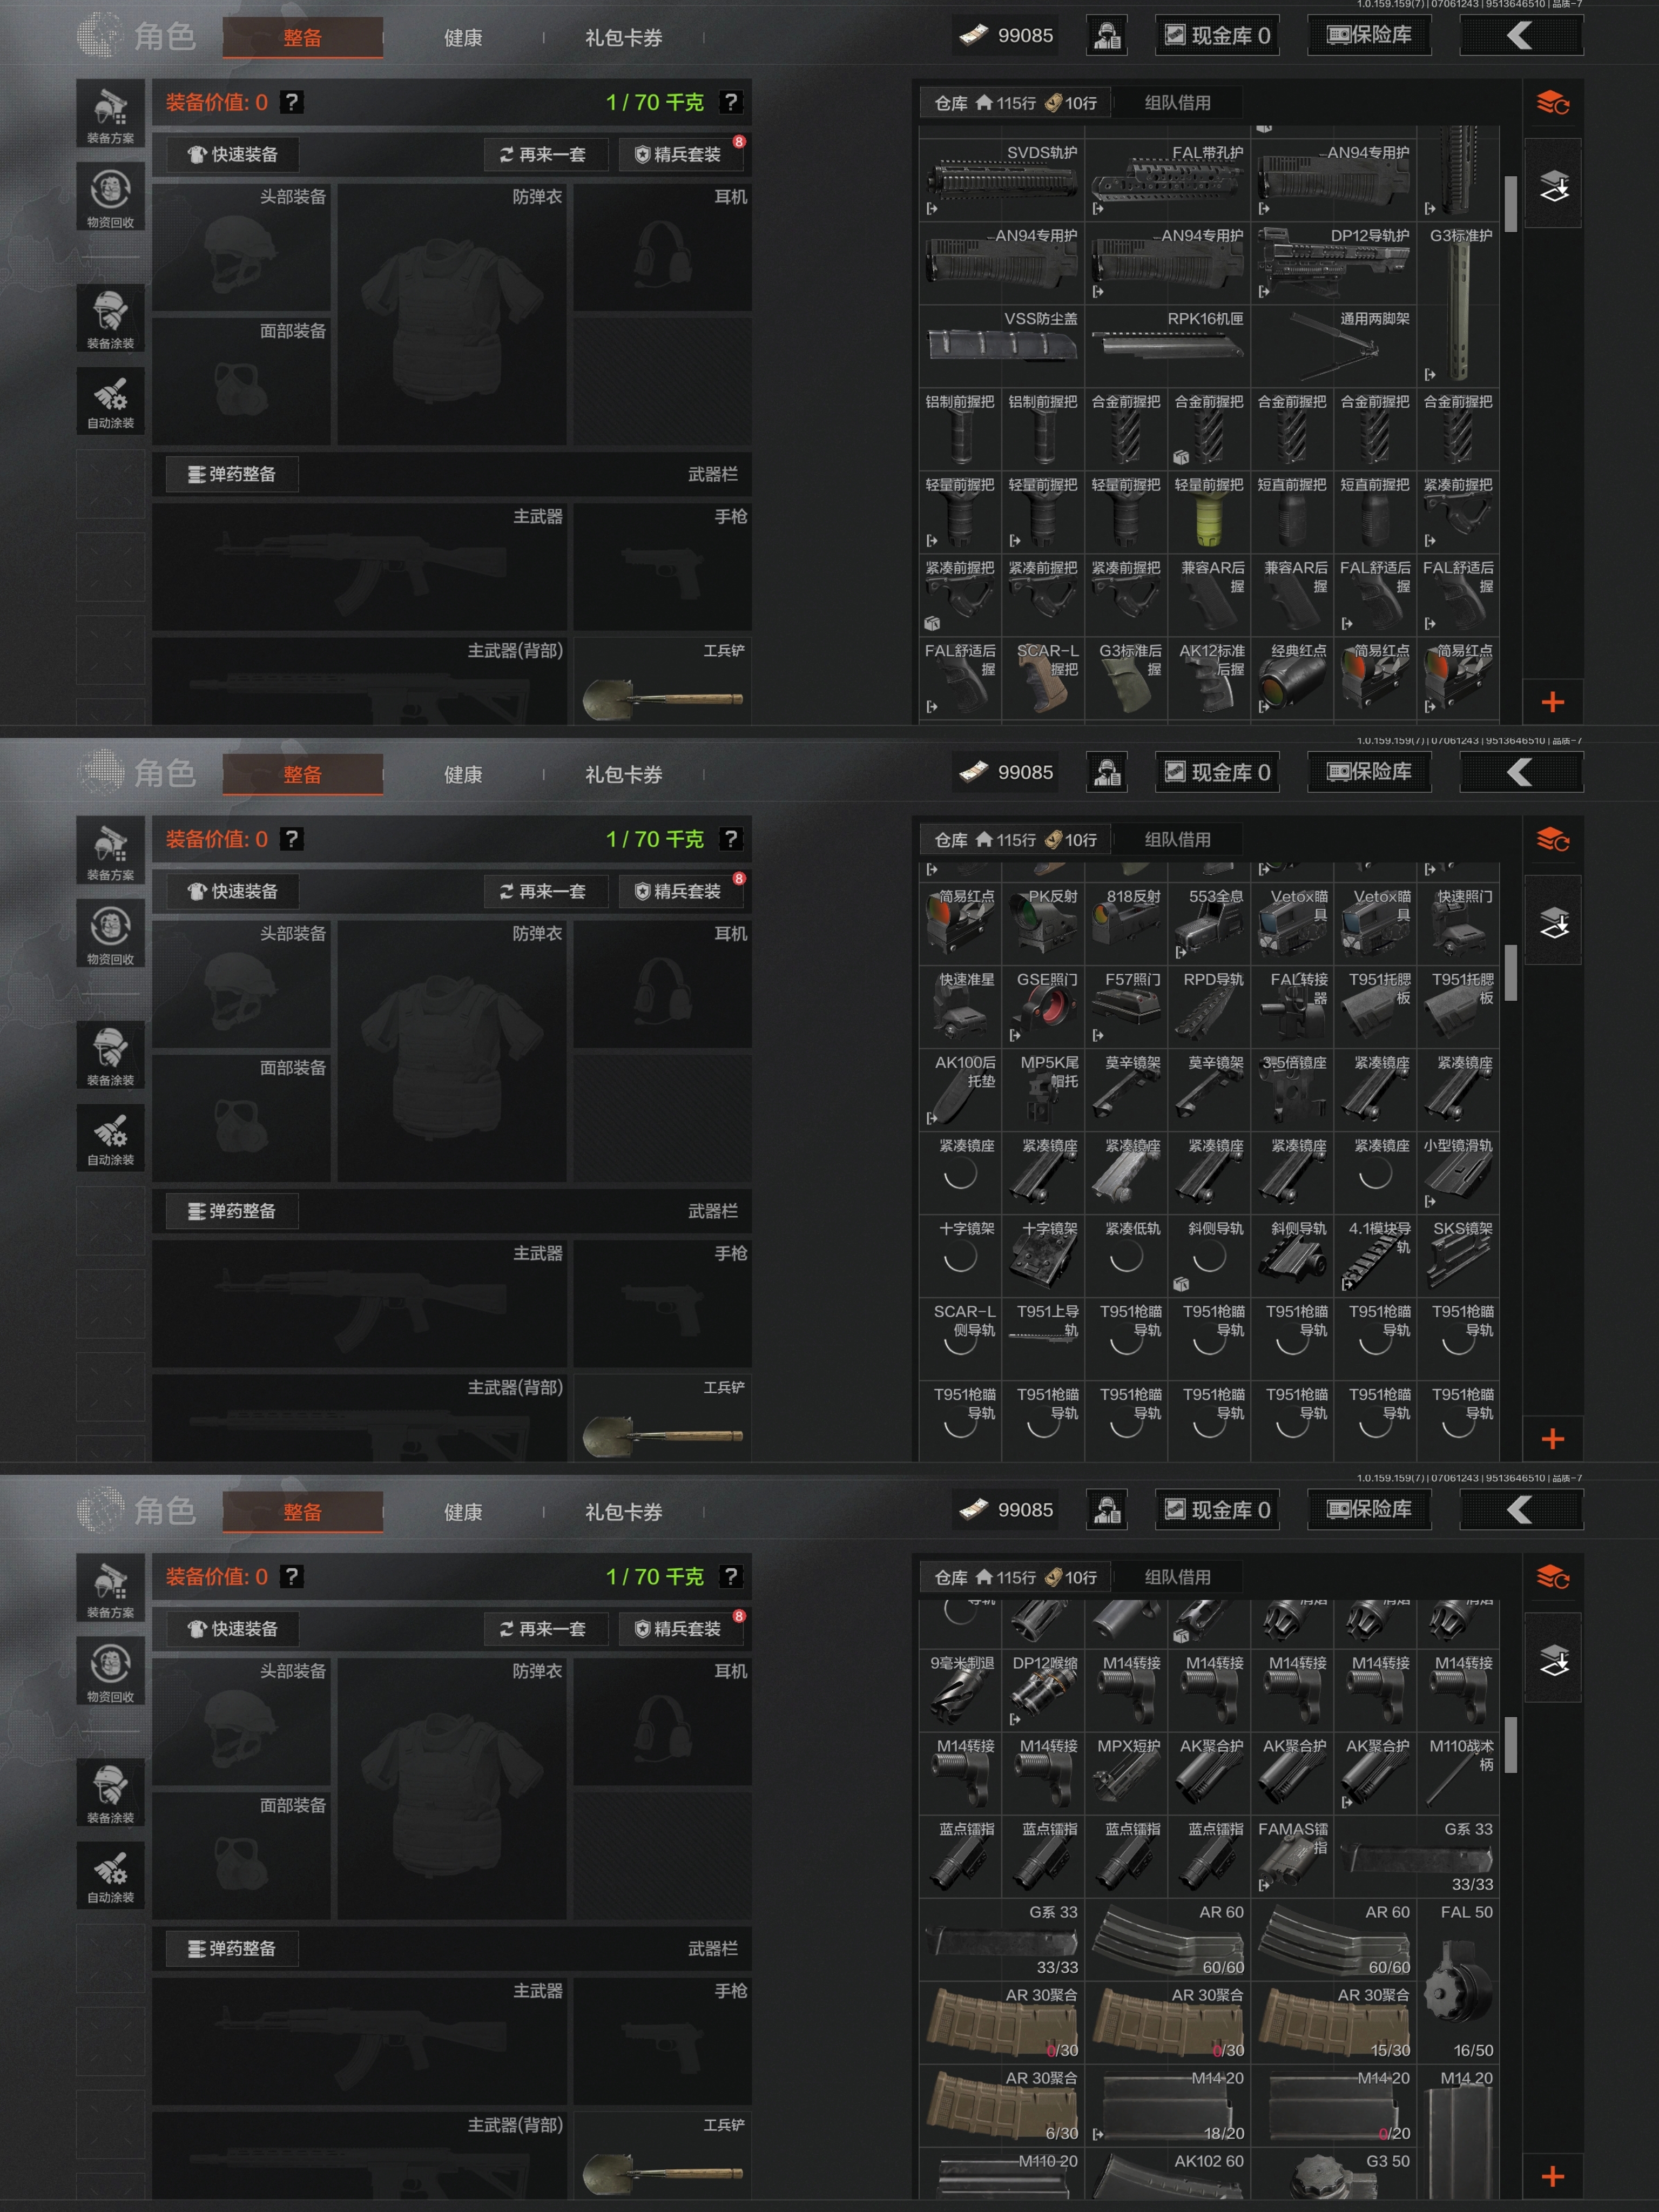This screenshot has width=1659, height=2212.
Task: Pick the SKS镜架 scope mount
Action: 1458,1254
